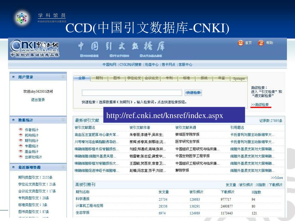Click source 医学研究生学报
Screen dimensions: 295x221
pos(187,142)
